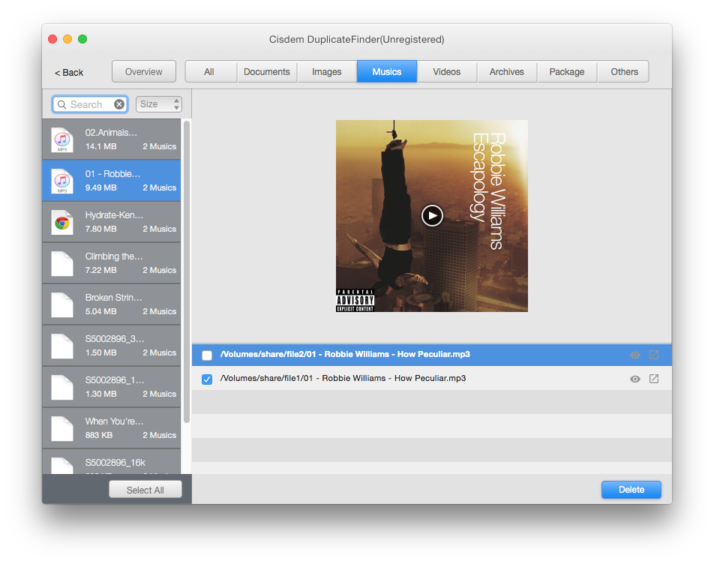Viewport: 714px width, 564px height.
Task: Click the sidebar list scrollbar
Action: coord(187,271)
